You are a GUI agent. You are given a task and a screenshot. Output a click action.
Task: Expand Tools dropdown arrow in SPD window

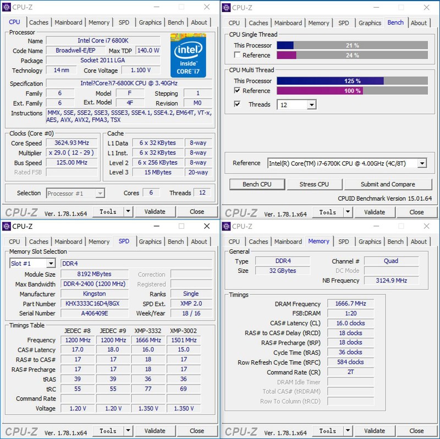click(128, 430)
